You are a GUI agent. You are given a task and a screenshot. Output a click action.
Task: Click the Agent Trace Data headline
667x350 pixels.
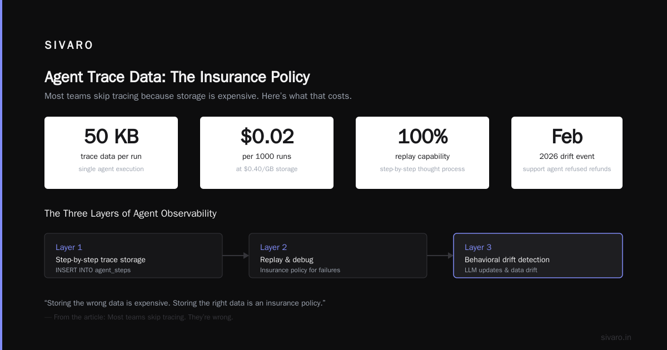177,77
